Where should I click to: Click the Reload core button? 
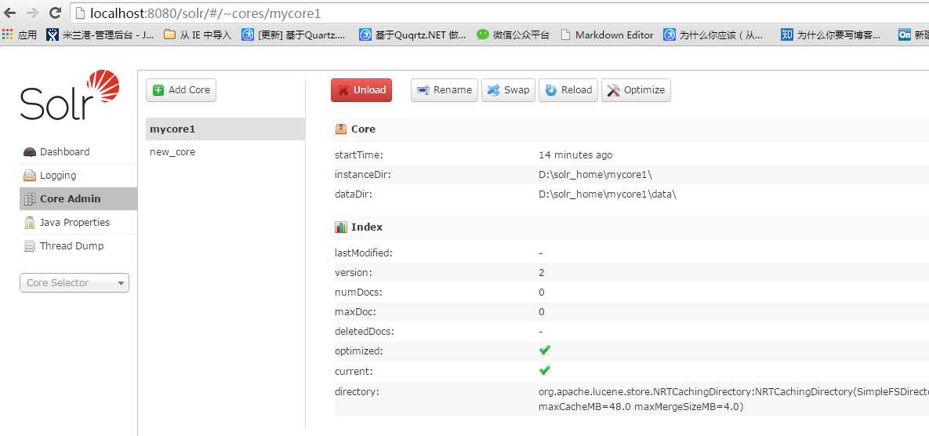568,90
